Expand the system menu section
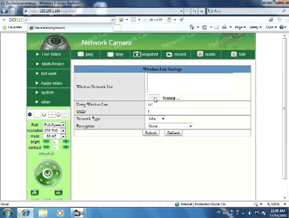 click(x=49, y=92)
